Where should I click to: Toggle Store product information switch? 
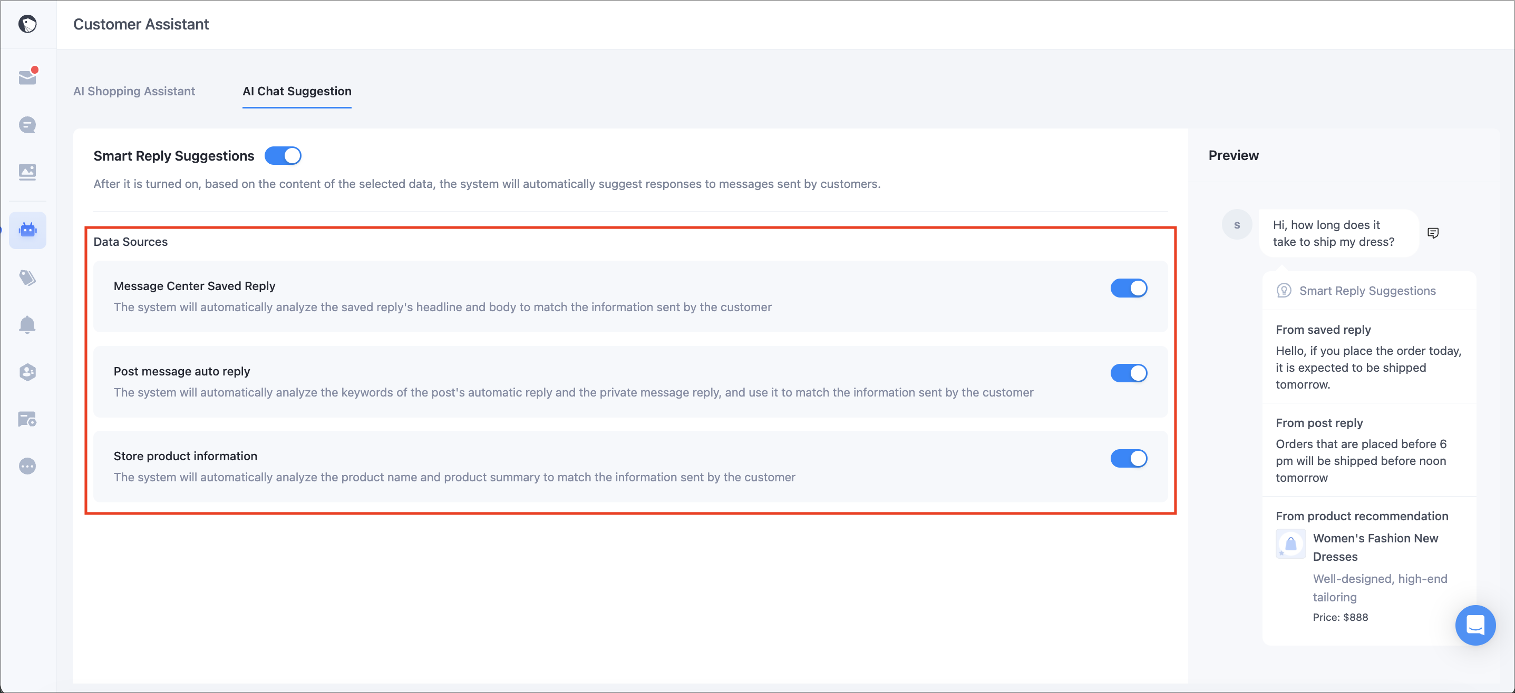[x=1129, y=458]
